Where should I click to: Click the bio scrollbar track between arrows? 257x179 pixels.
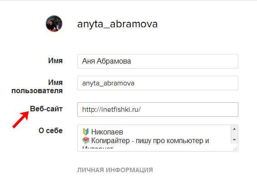click(x=234, y=134)
